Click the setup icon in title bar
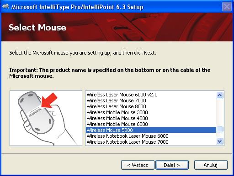234x176 pixels. coord(5,7)
